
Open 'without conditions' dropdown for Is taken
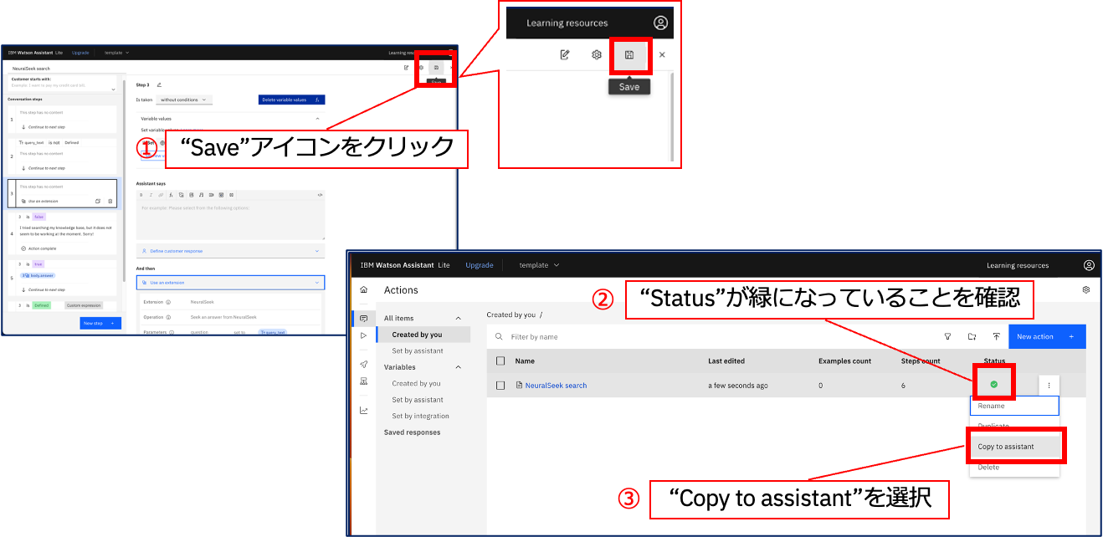pyautogui.click(x=183, y=100)
